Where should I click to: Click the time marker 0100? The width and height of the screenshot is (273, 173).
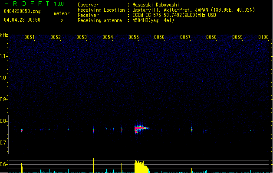tap(263, 37)
